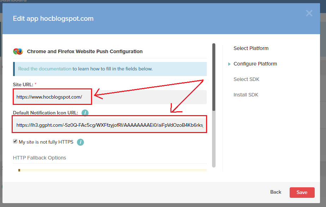326x207 pixels.
Task: Close the Edit app dialog with X
Action: point(309,13)
